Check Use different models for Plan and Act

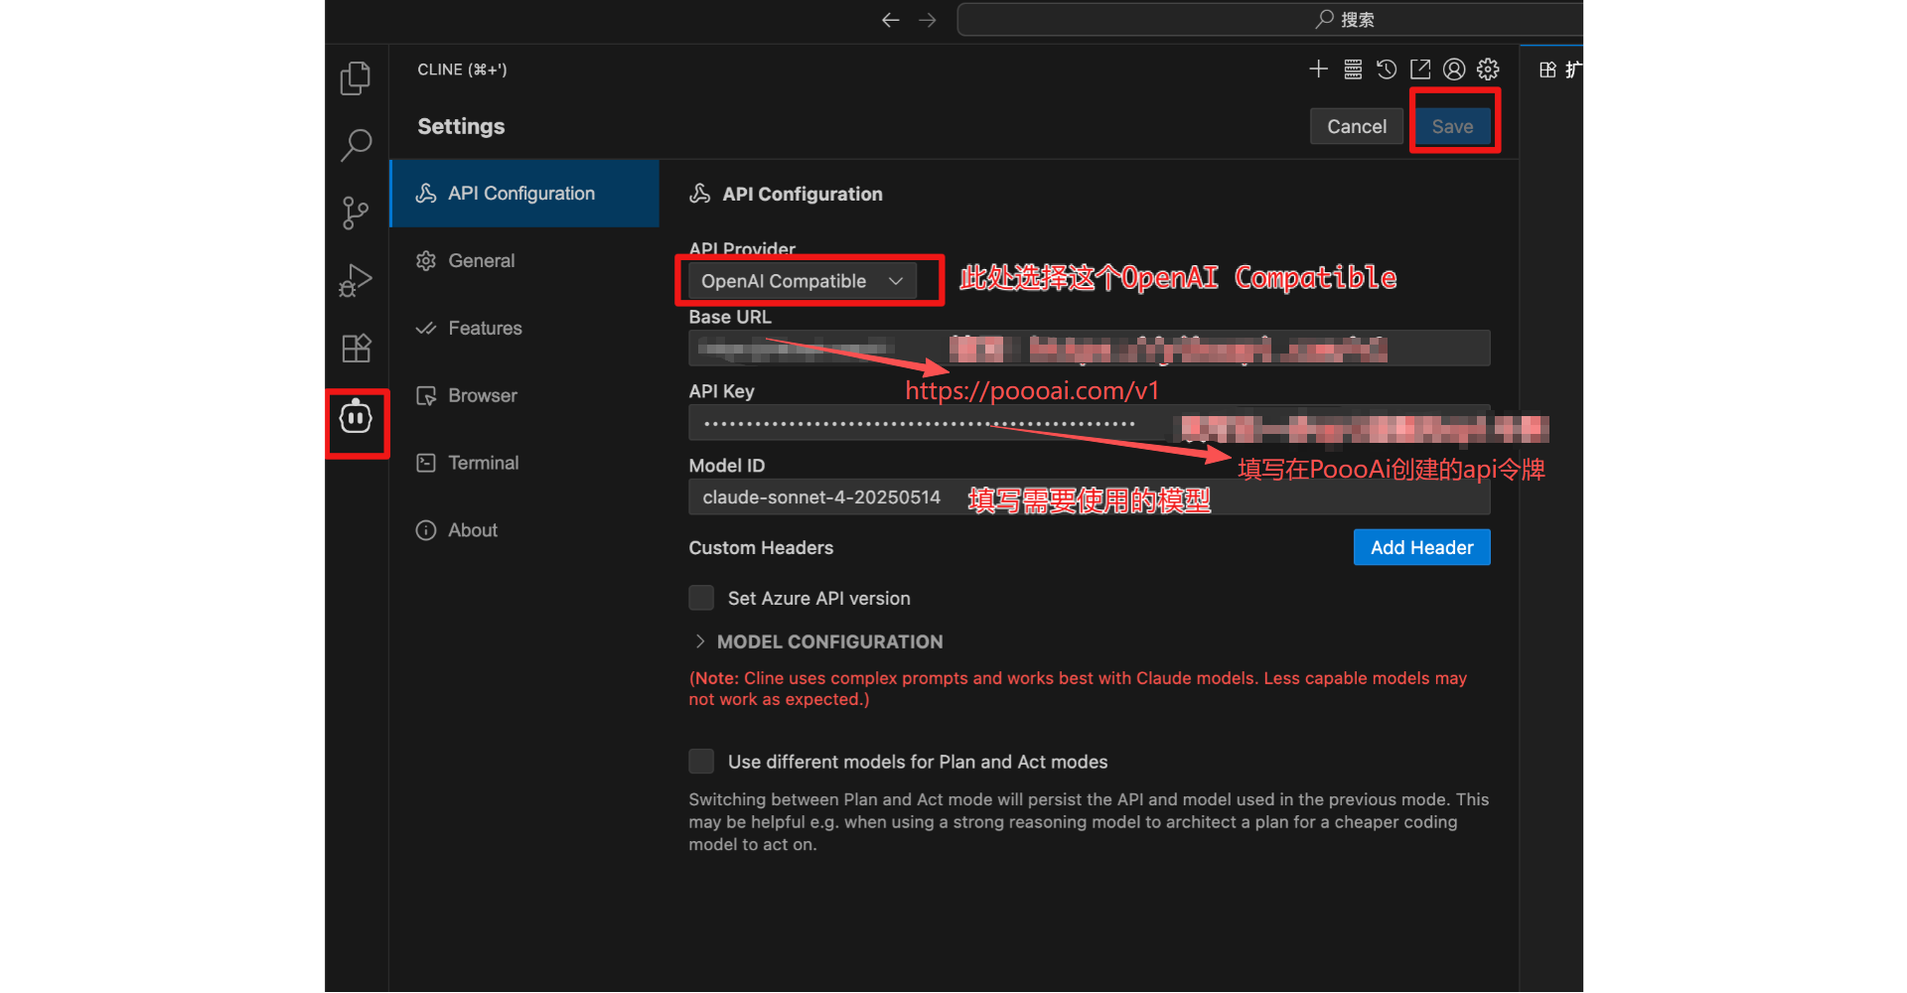click(701, 762)
